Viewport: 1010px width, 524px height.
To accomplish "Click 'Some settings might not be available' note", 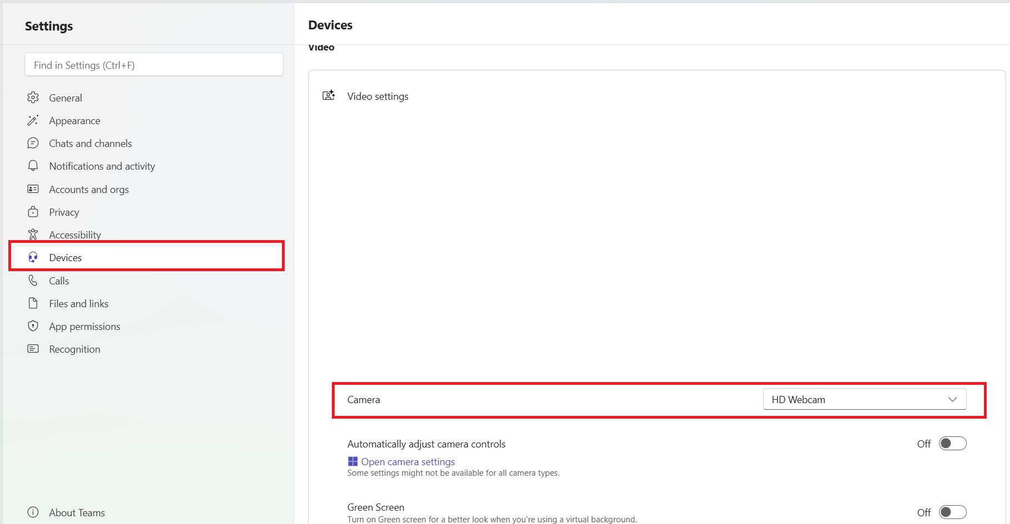I will [453, 473].
